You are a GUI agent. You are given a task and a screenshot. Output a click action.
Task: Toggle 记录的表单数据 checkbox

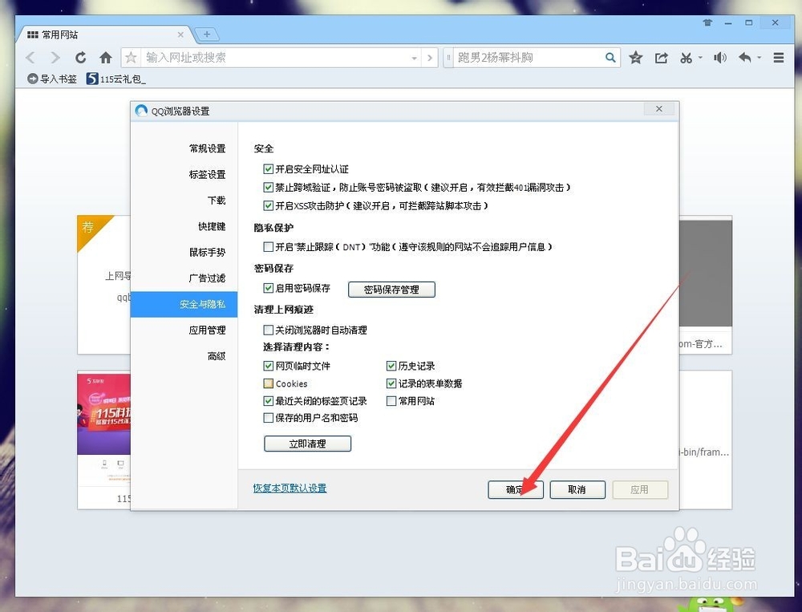click(x=391, y=383)
